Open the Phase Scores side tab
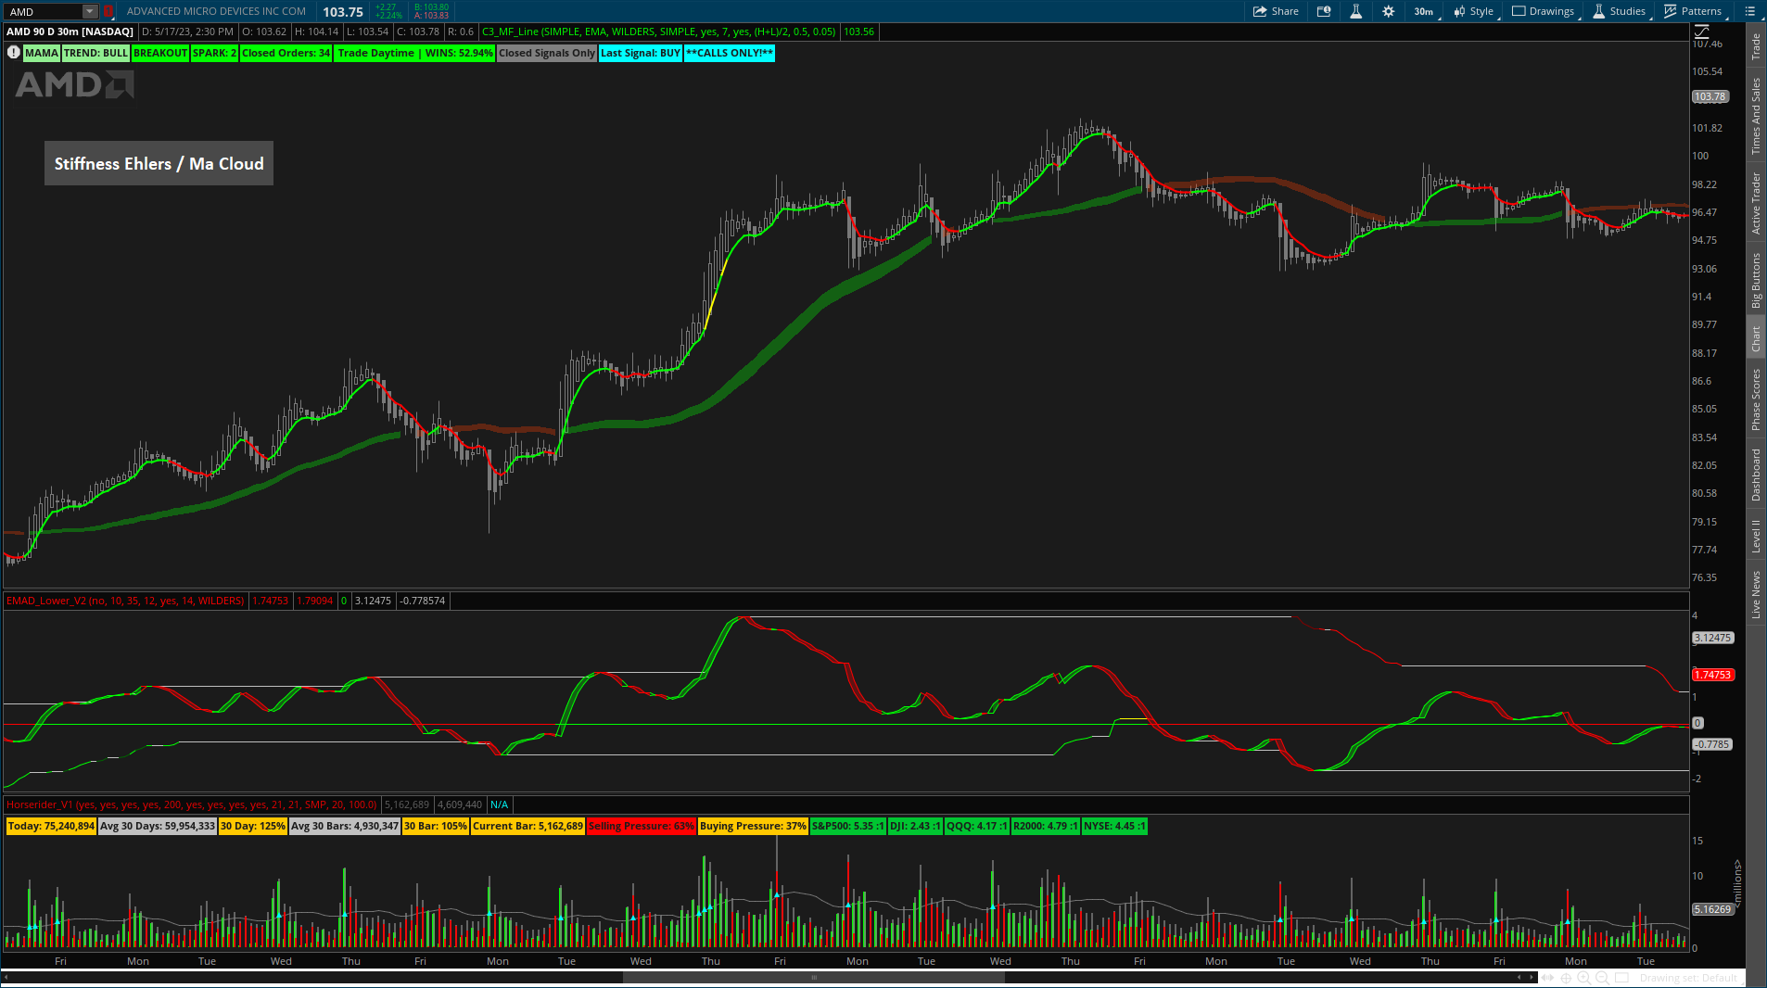Image resolution: width=1767 pixels, height=988 pixels. (1756, 399)
